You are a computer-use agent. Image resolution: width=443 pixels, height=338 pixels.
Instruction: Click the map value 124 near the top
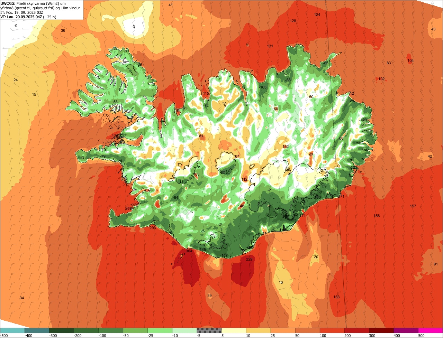click(317, 15)
